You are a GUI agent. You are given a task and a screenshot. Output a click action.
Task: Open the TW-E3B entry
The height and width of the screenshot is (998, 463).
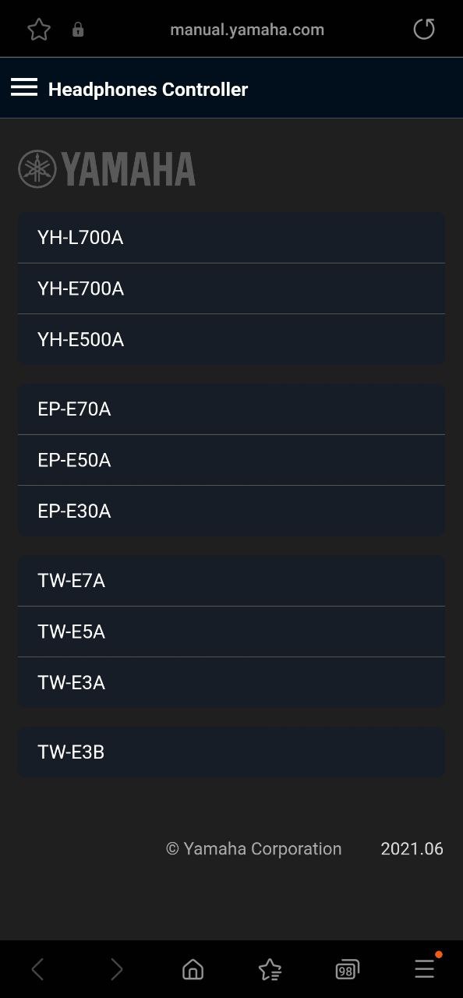[x=231, y=752]
